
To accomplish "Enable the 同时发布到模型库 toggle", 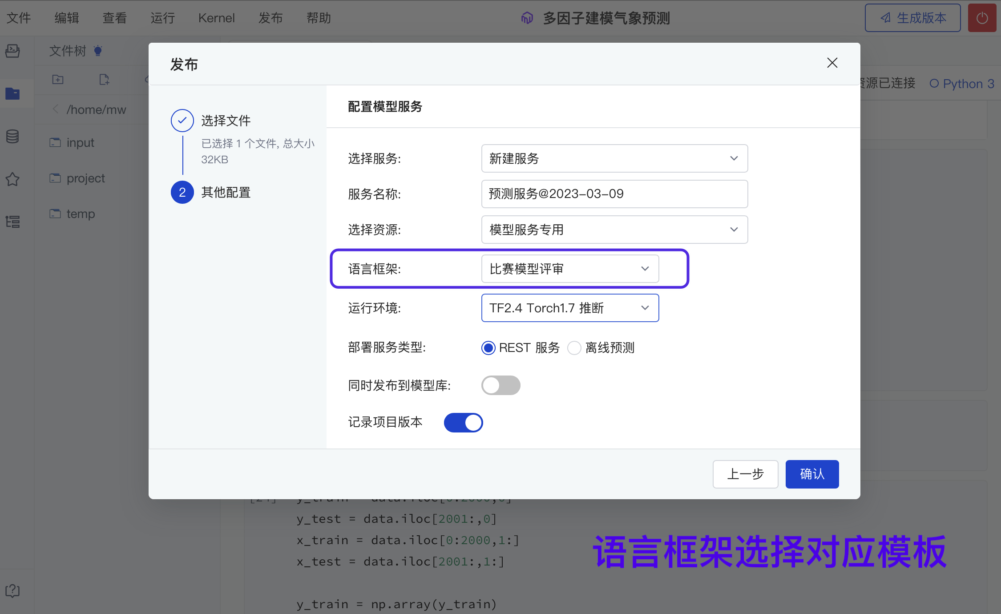I will 500,385.
